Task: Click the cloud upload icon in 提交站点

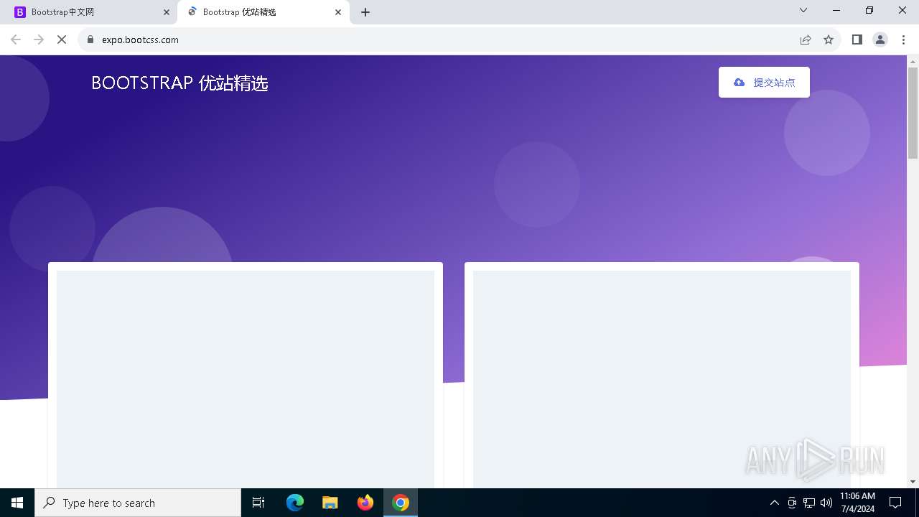Action: 739,83
